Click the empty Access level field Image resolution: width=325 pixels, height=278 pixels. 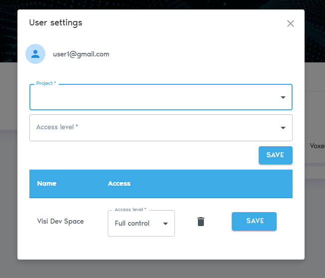click(x=155, y=128)
